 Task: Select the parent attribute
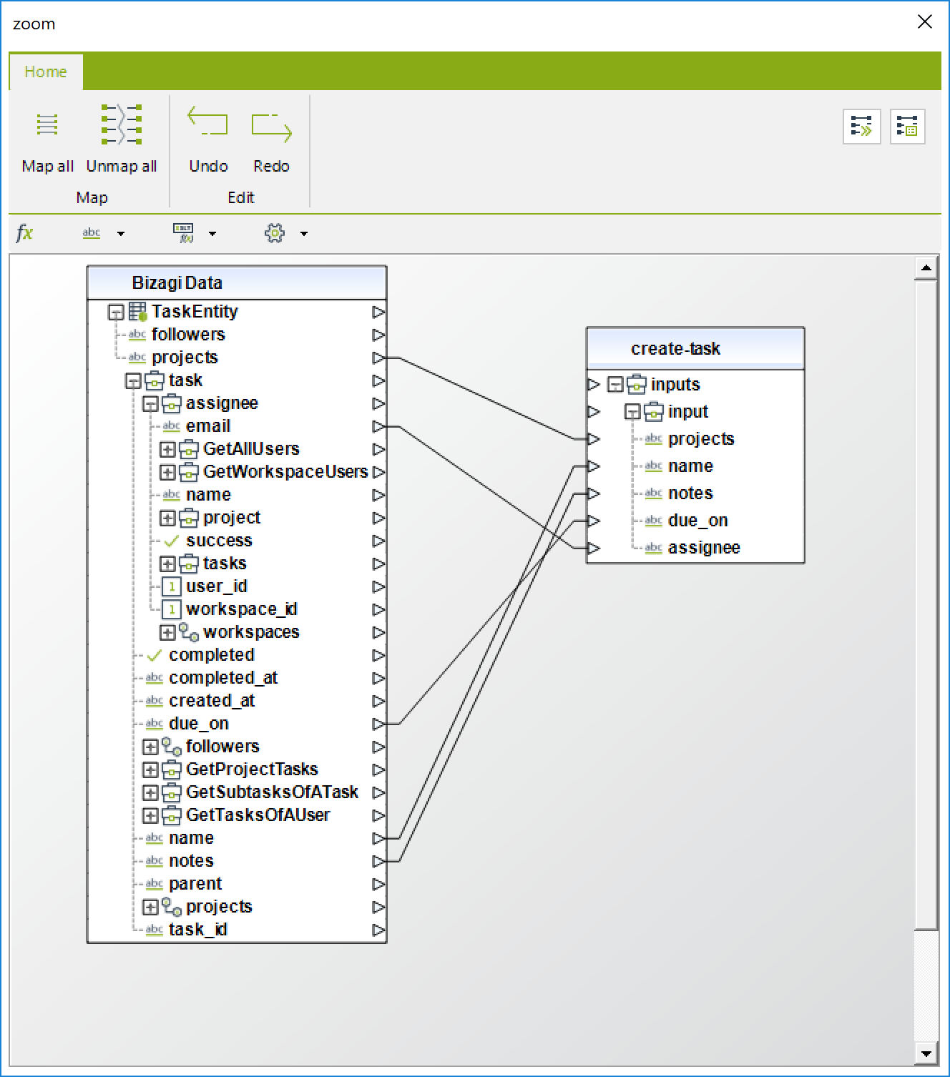click(195, 884)
